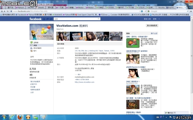Click the Action Center flag in system tray

coord(170,117)
